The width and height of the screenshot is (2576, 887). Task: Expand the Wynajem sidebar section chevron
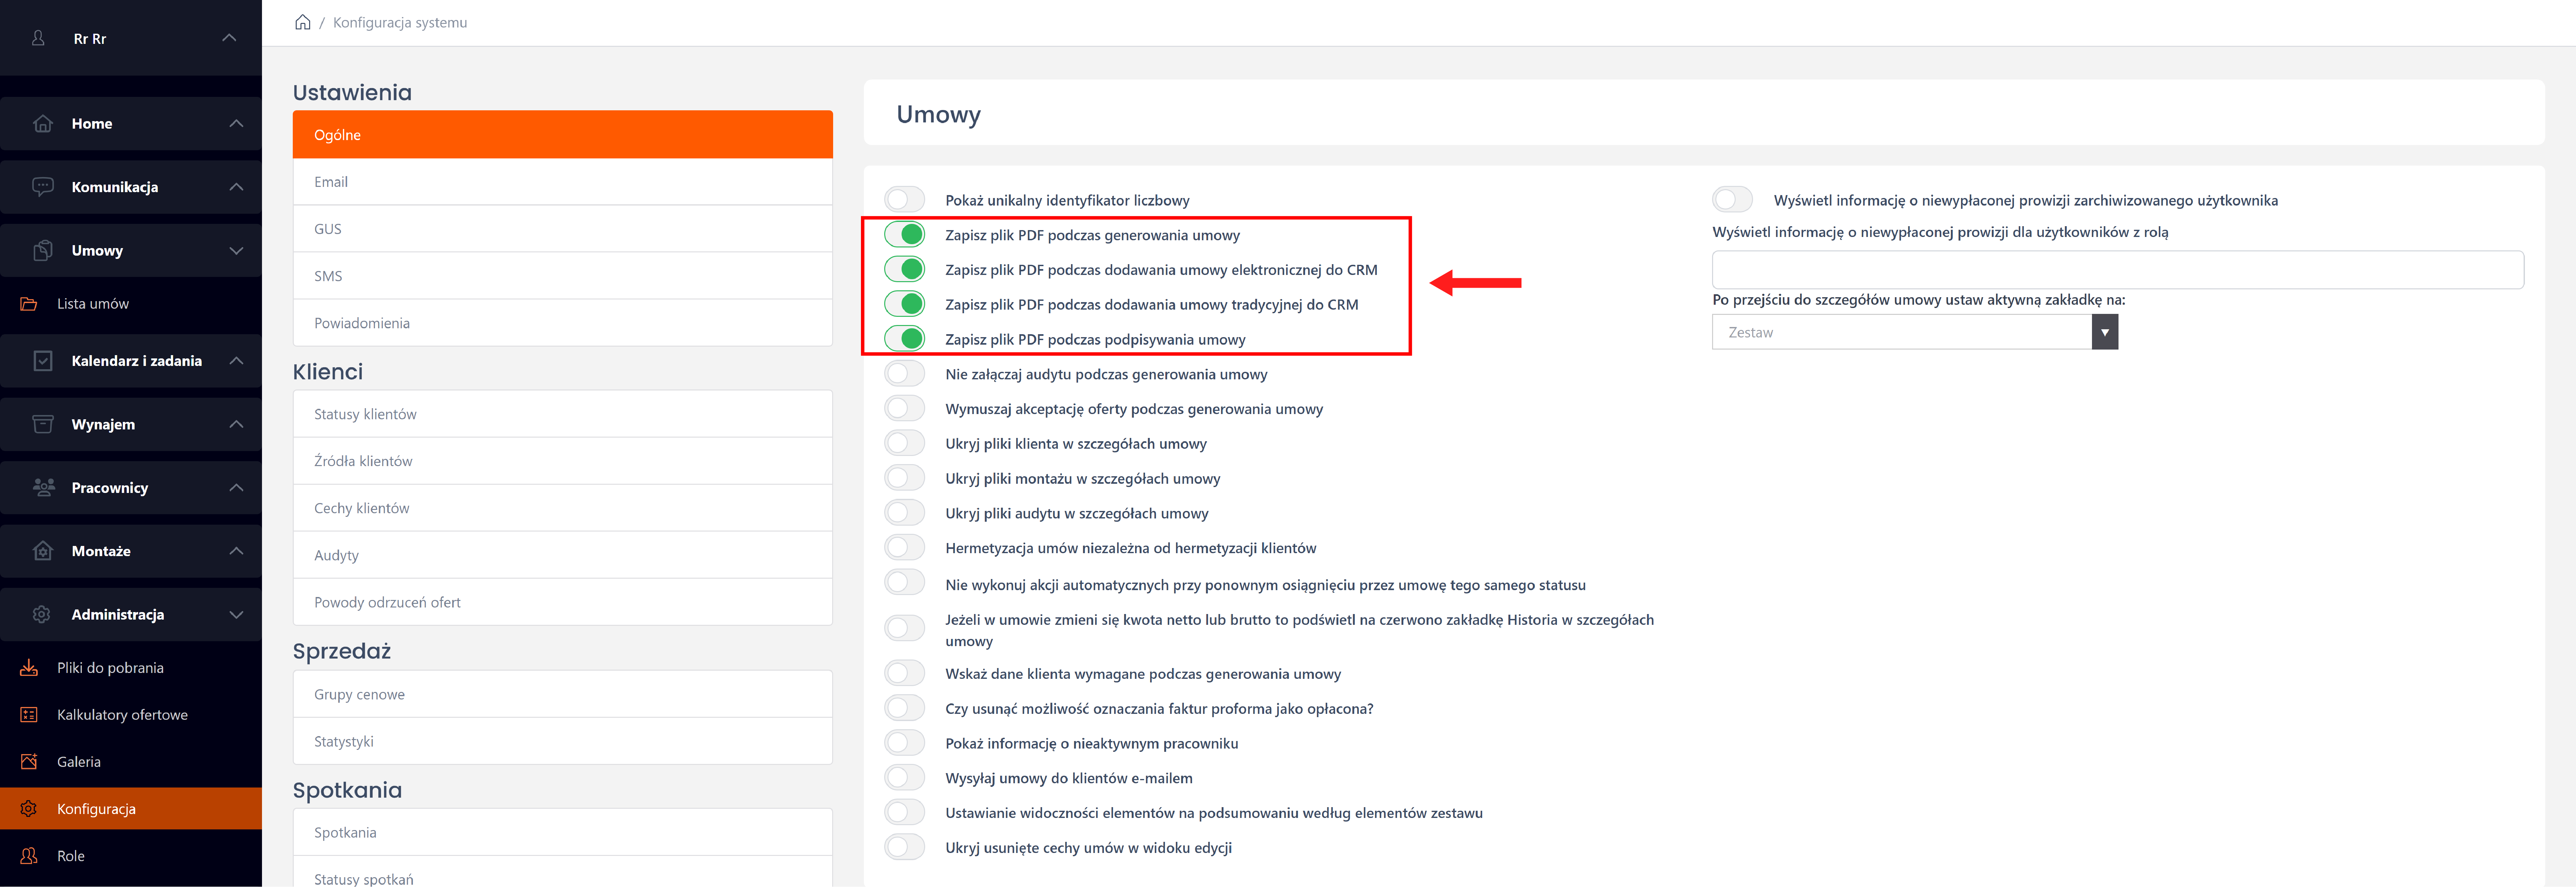pos(236,424)
